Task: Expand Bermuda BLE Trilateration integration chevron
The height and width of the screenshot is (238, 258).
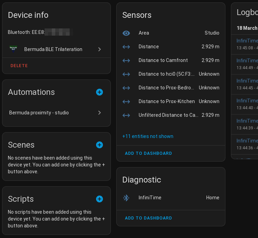Action: pyautogui.click(x=99, y=49)
